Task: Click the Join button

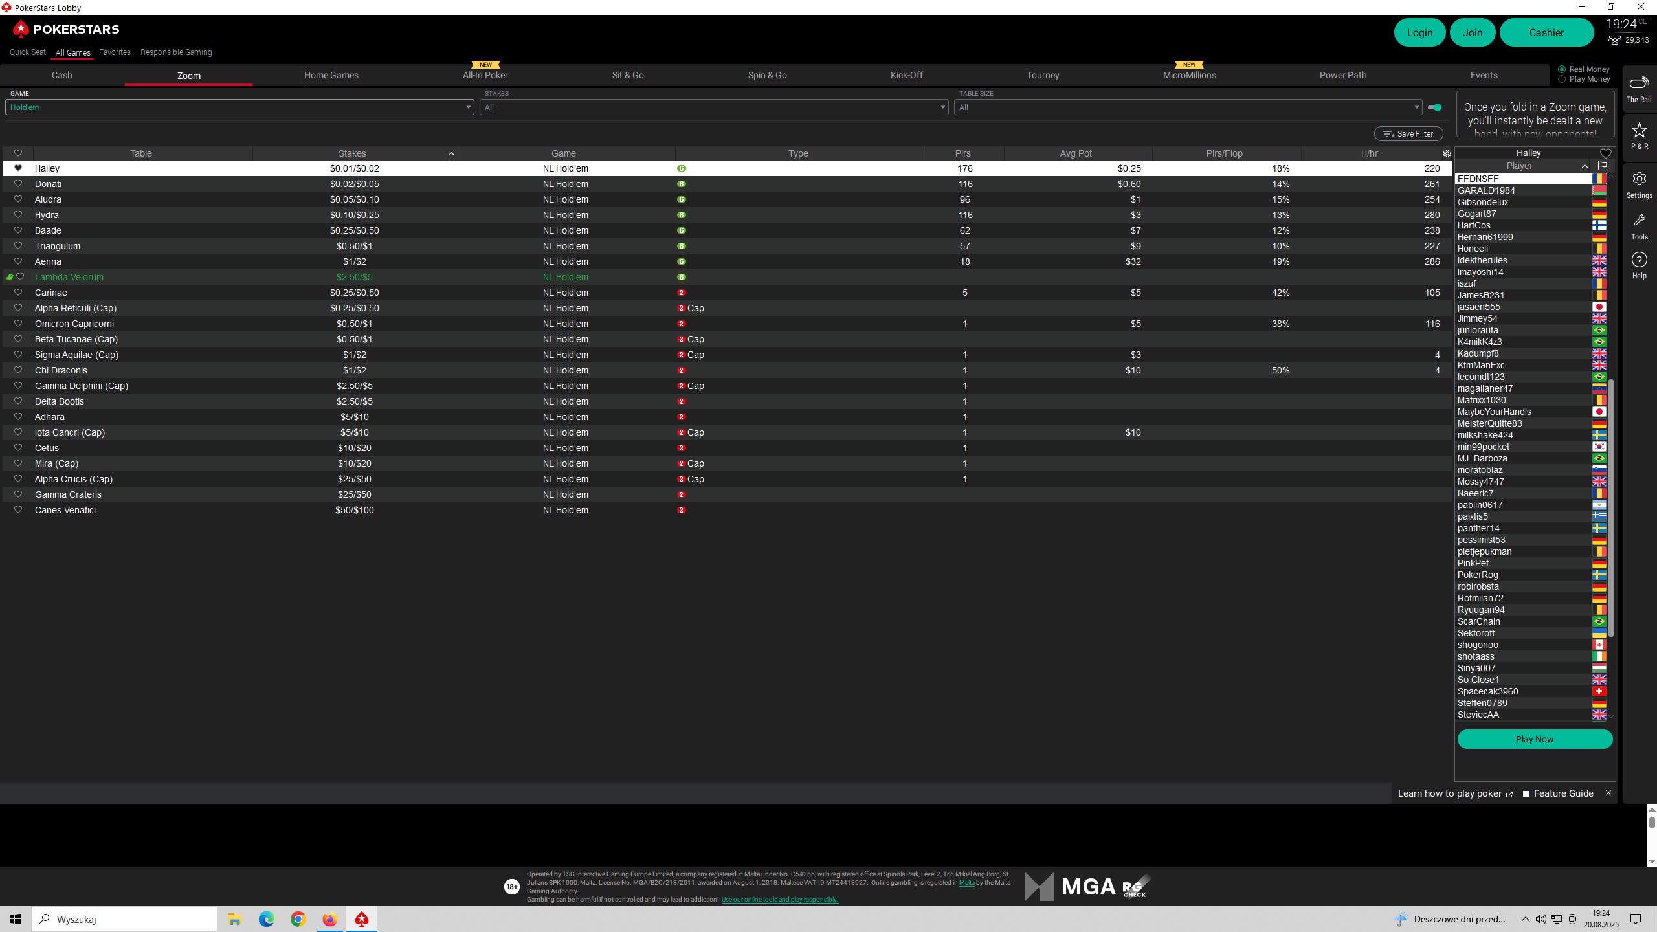Action: (1473, 32)
